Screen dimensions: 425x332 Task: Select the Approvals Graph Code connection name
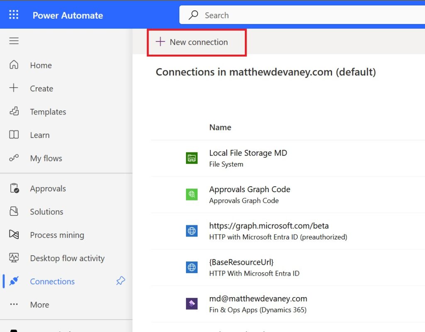(249, 189)
